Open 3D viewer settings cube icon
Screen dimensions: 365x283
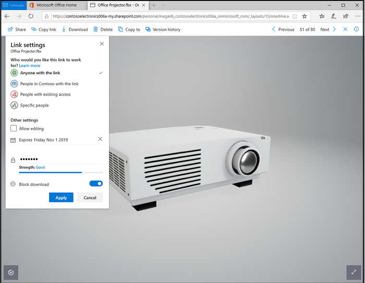[x=11, y=272]
